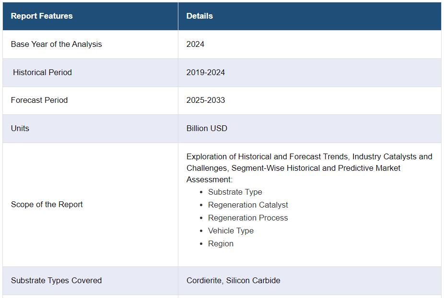Click the Substrate Type bullet item
Image resolution: width=444 pixels, height=298 pixels.
coord(235,192)
